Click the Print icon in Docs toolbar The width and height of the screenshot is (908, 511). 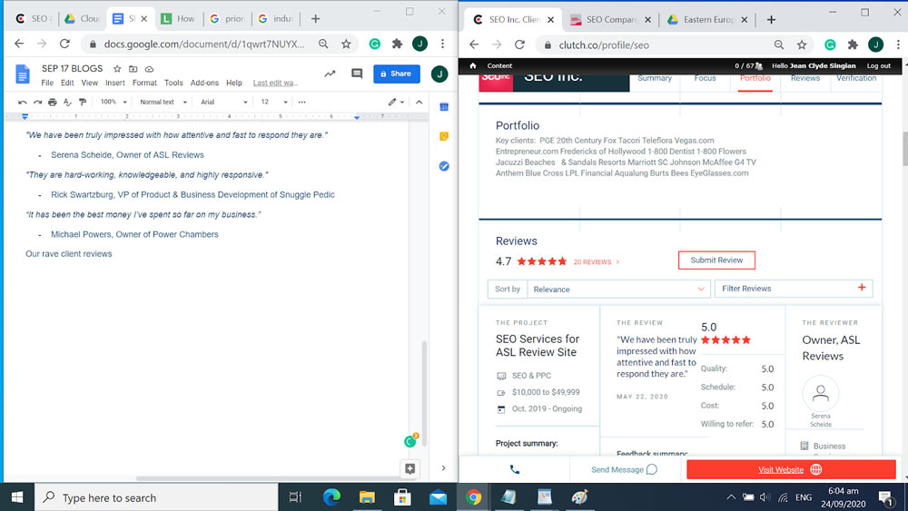coord(53,102)
